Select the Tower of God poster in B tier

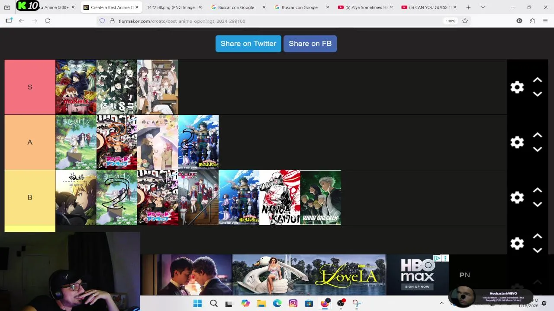pyautogui.click(x=76, y=197)
